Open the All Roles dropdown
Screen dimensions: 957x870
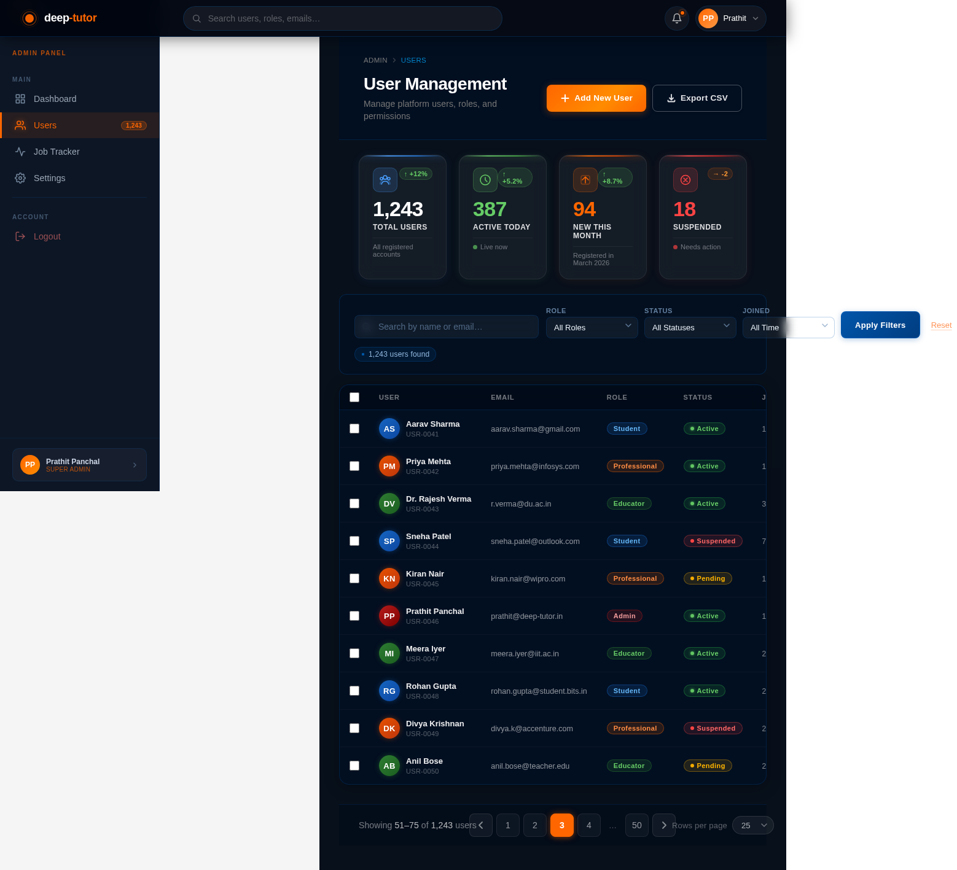click(x=592, y=327)
